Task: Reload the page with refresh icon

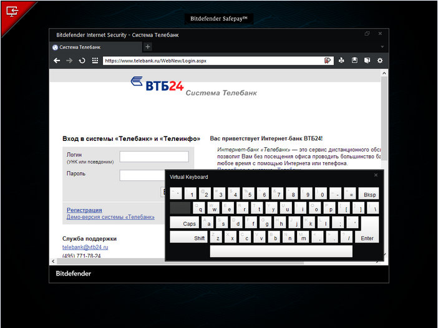Action: click(x=82, y=60)
